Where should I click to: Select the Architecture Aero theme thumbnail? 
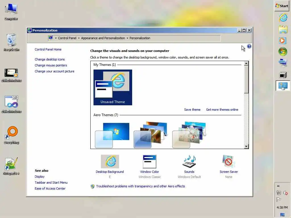click(x=151, y=135)
